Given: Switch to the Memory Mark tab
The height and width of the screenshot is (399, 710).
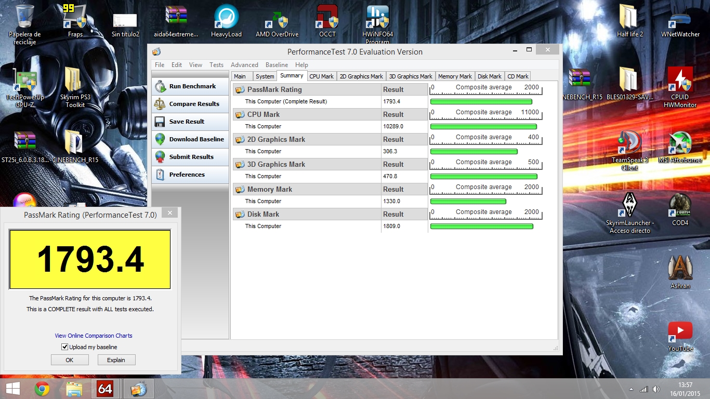Looking at the screenshot, I should click(x=455, y=76).
